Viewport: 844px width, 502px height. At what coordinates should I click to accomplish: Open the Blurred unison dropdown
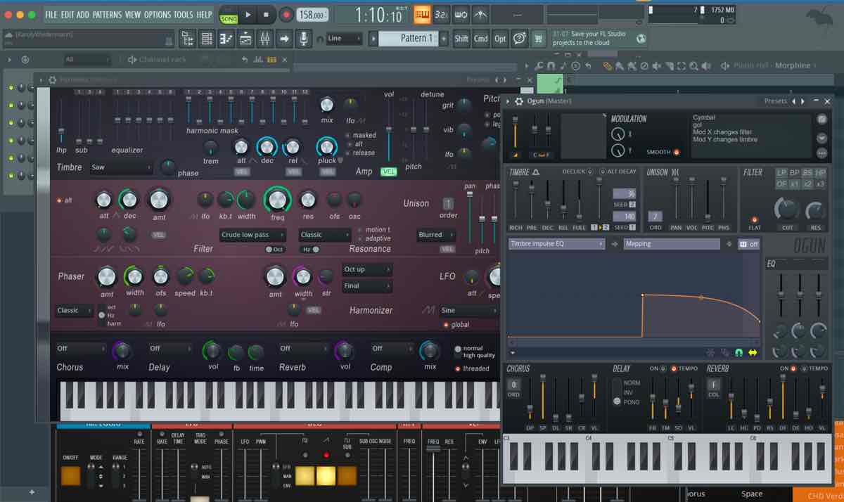(436, 235)
